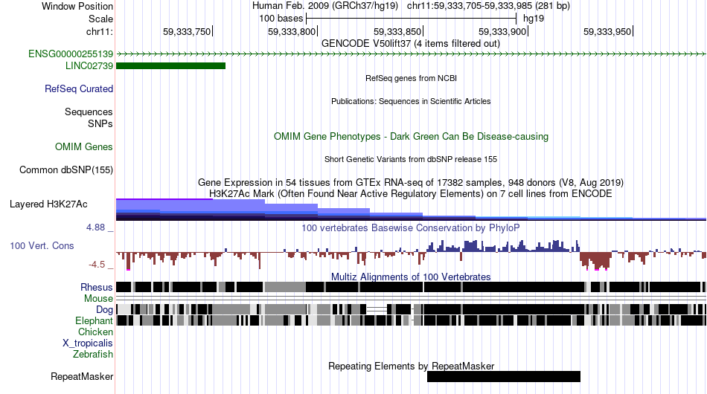Click the 59,333,850 ruler position
Screen dimensions: 707x394
click(398, 31)
